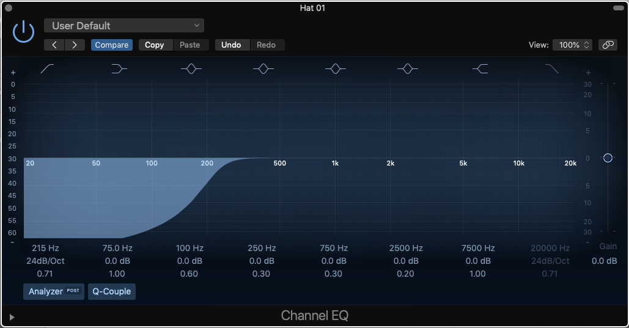Click the master Gain slider handle

[x=608, y=158]
